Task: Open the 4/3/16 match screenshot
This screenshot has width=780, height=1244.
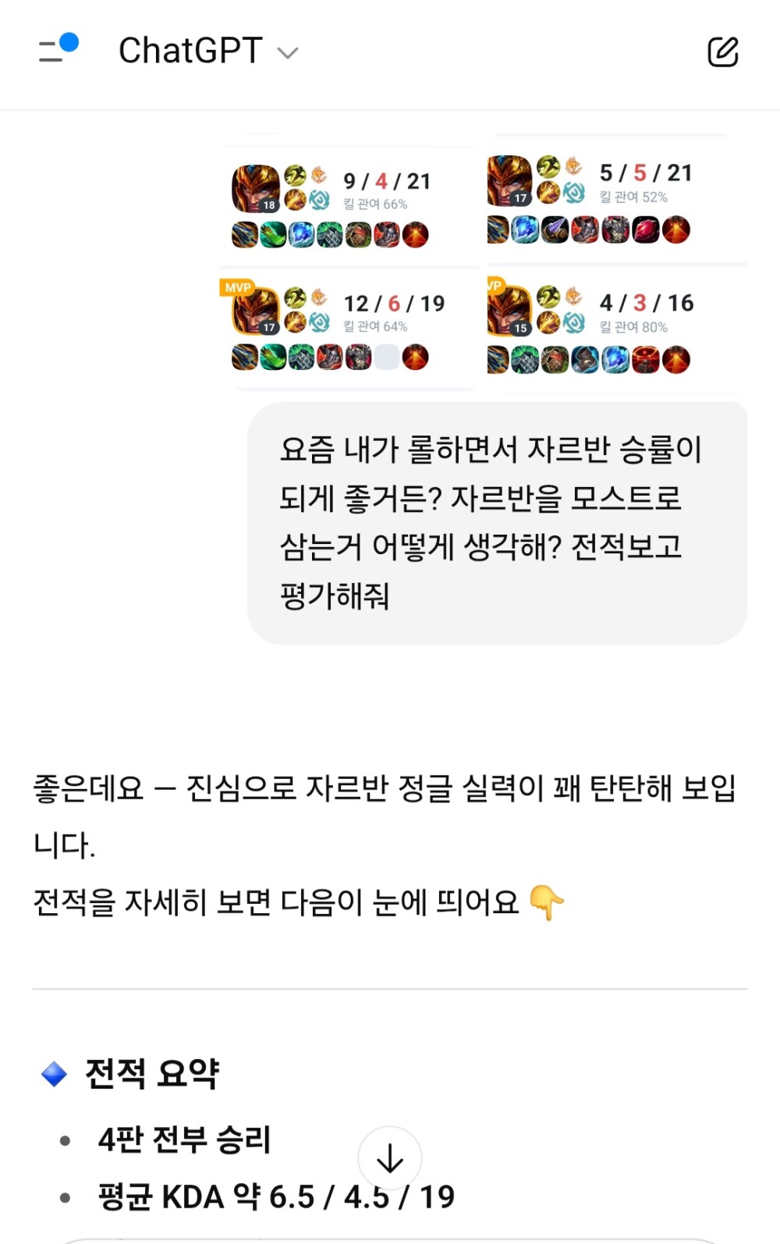Action: 617,329
